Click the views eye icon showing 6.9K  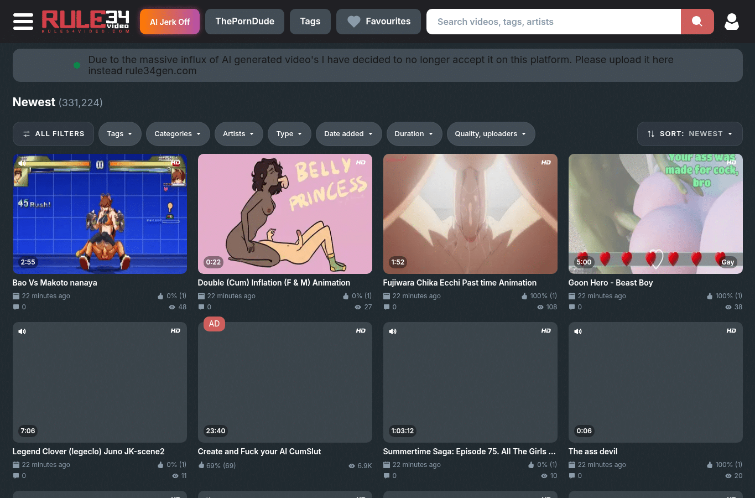click(352, 466)
